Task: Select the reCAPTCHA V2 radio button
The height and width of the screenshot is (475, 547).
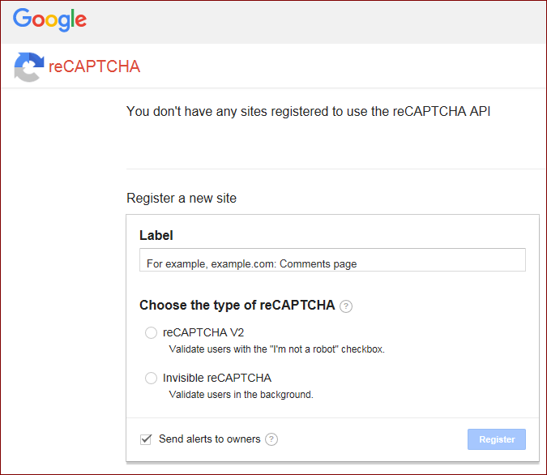Action: point(151,332)
